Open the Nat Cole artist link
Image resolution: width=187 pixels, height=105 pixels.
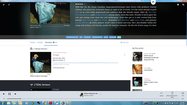[x=152, y=12]
